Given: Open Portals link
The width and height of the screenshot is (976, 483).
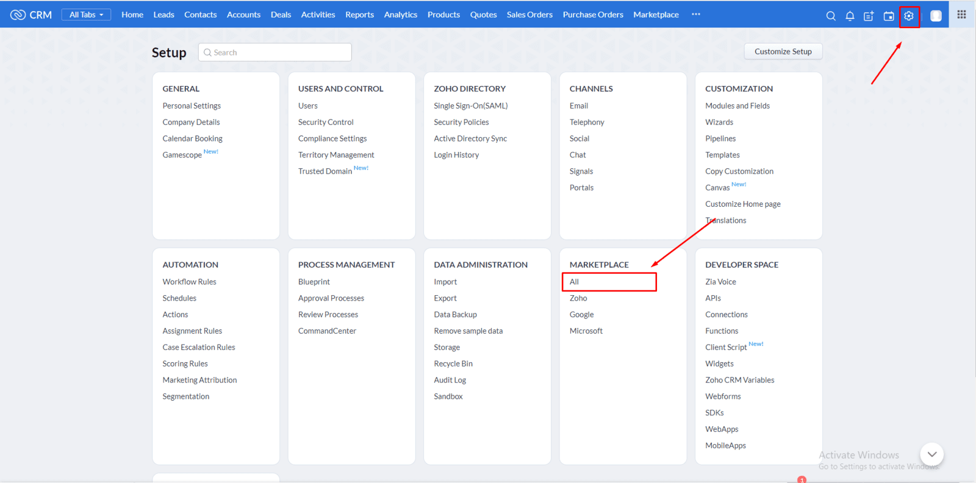Looking at the screenshot, I should point(581,188).
